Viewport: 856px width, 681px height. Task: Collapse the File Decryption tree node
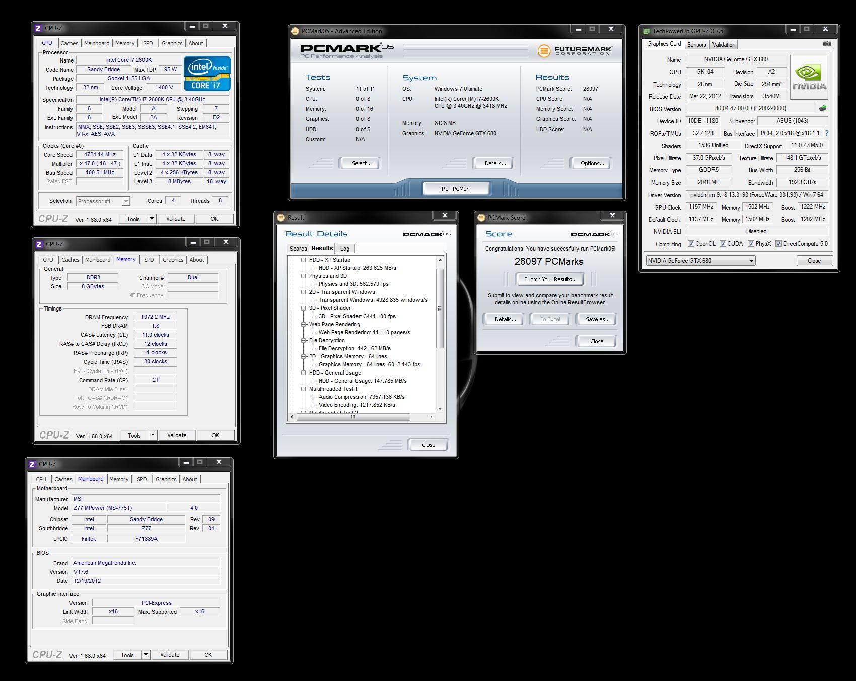coord(304,340)
